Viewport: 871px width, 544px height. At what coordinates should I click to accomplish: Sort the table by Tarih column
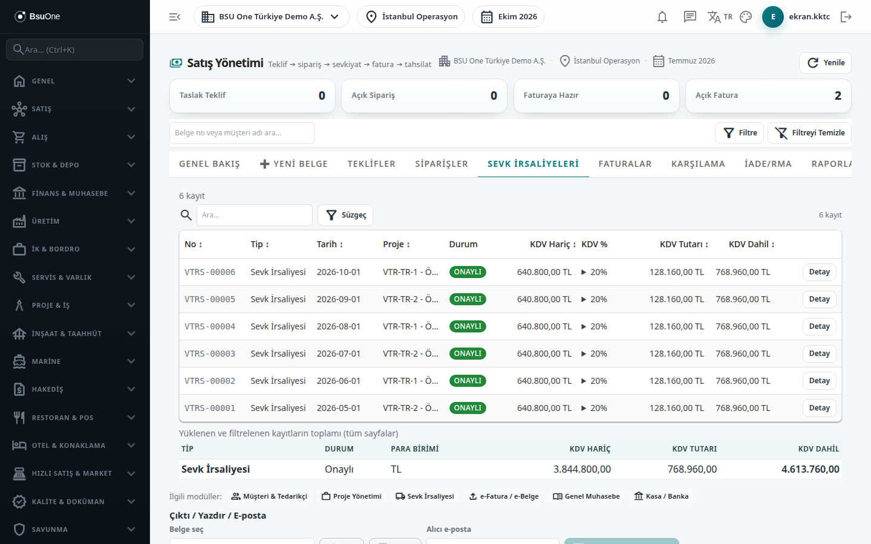point(330,244)
